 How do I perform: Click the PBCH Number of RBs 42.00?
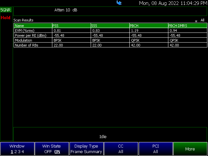click(x=136, y=45)
